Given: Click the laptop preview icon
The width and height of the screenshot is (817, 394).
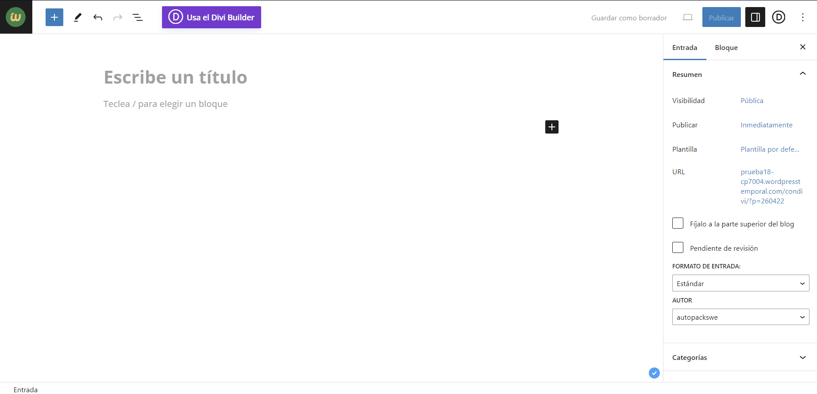Looking at the screenshot, I should tap(687, 17).
